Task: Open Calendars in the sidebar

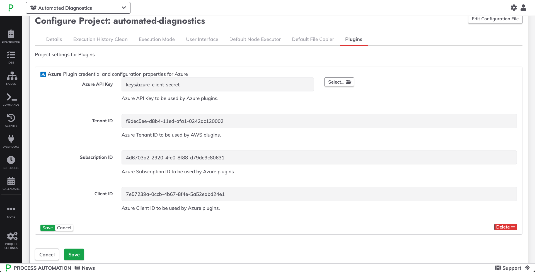Action: (x=11, y=184)
